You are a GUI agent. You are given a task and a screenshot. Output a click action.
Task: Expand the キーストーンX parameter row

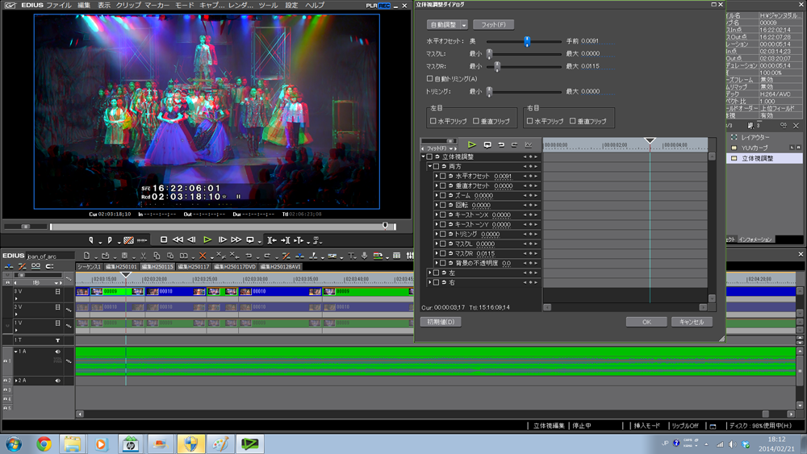437,215
